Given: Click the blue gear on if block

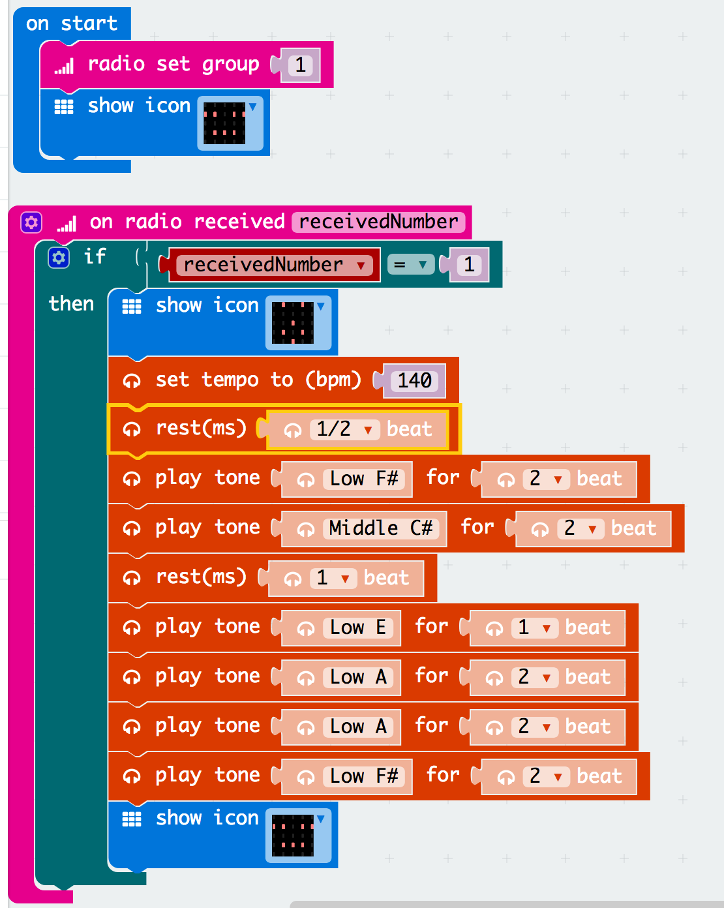Looking at the screenshot, I should click(x=59, y=258).
